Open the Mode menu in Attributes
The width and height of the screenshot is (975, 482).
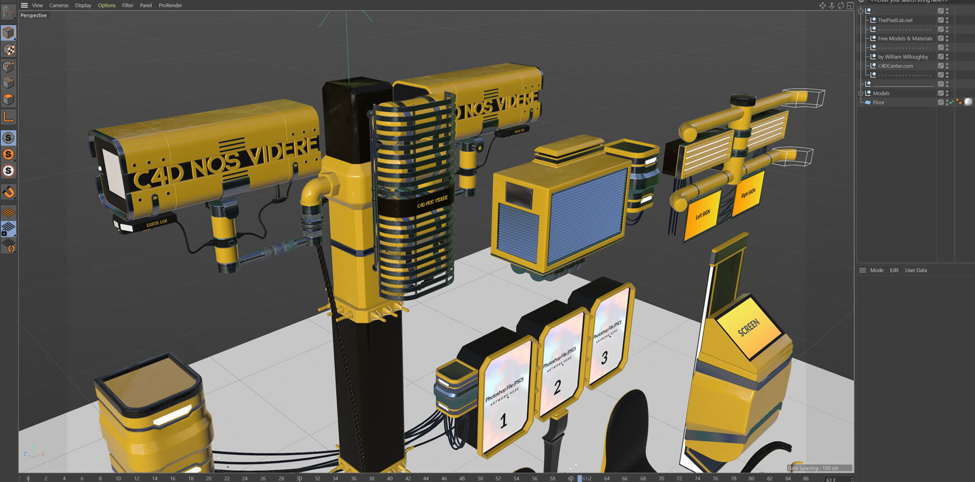coord(876,270)
